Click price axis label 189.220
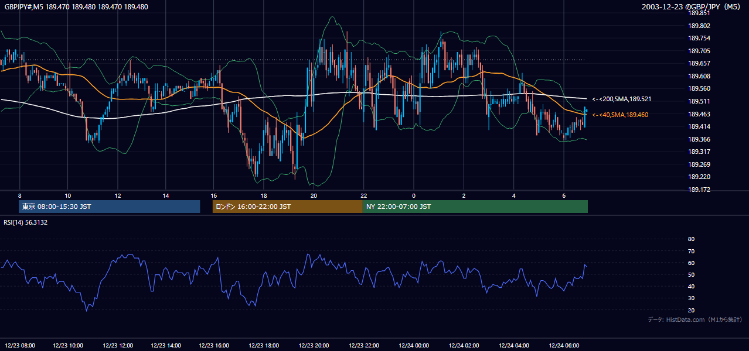Image resolution: width=749 pixels, height=351 pixels. pos(699,177)
